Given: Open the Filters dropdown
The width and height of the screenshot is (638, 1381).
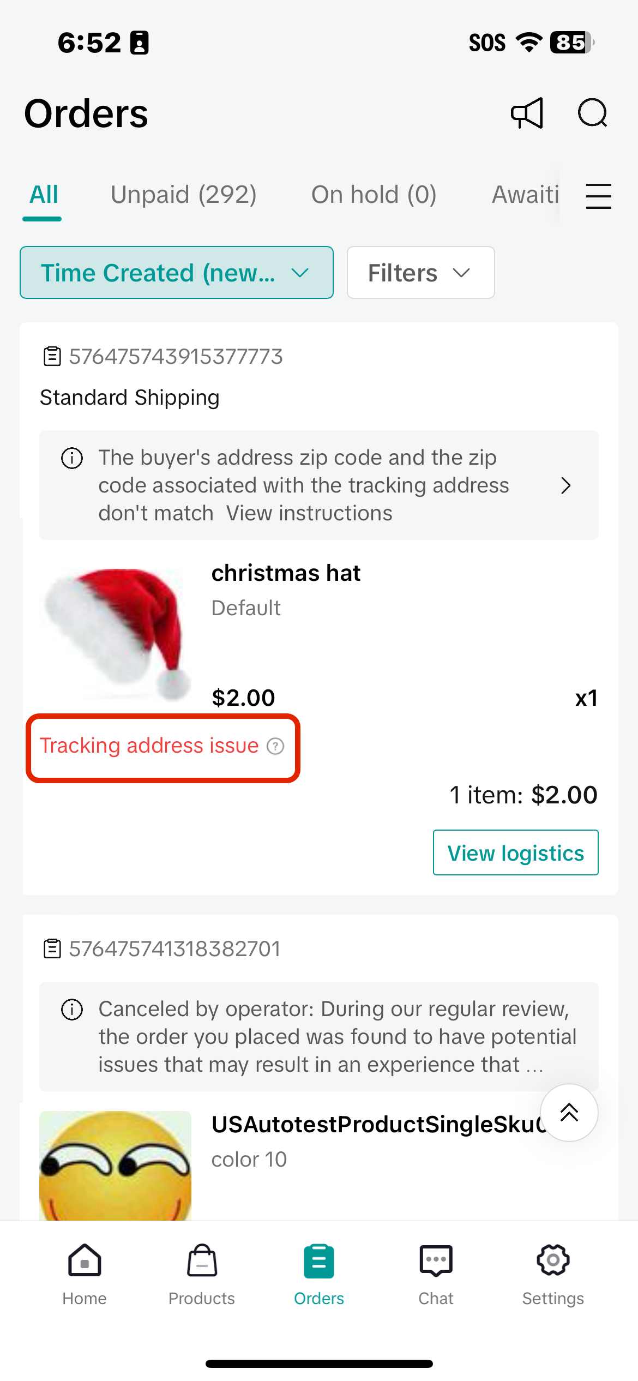Looking at the screenshot, I should (420, 273).
